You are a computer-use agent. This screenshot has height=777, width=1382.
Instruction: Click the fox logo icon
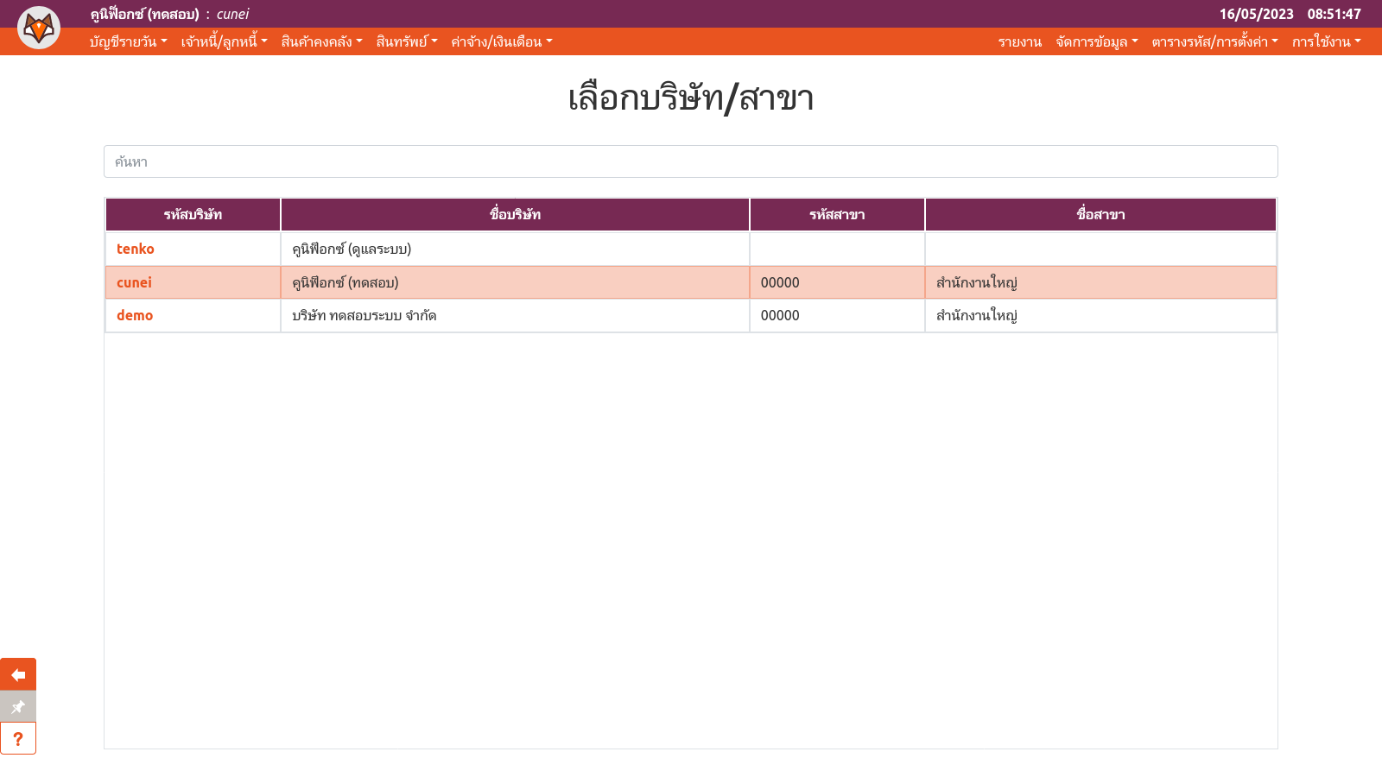pyautogui.click(x=39, y=28)
